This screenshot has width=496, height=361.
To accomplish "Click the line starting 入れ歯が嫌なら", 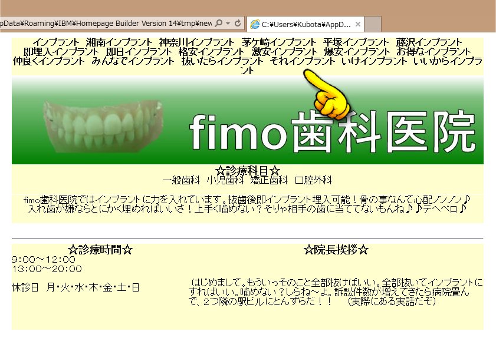I will [247, 209].
